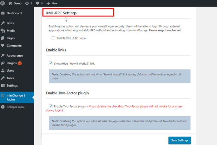The width and height of the screenshot is (217, 145).
Task: Enable the XML-RPC Login checkbox
Action: coord(54,38)
